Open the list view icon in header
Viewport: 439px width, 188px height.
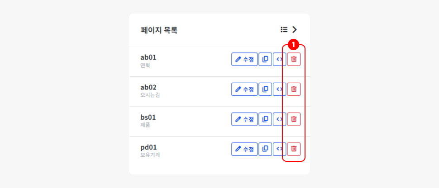[x=284, y=30]
